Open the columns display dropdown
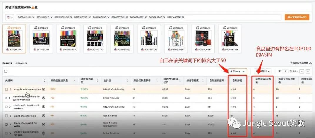Screen dimensions: 315x138 click(x=263, y=71)
